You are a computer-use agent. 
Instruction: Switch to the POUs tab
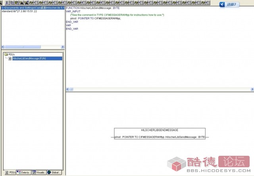click(x=10, y=172)
